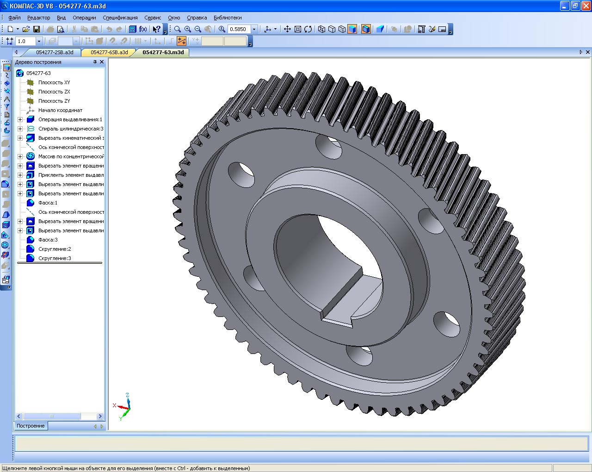The width and height of the screenshot is (592, 472).
Task: Click the Save document icon
Action: click(x=36, y=29)
